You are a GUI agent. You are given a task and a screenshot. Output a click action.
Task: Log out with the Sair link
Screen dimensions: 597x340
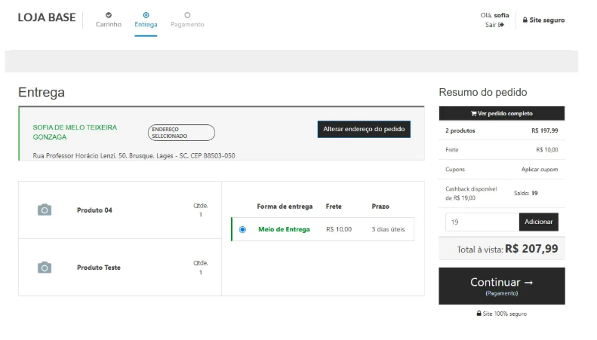click(494, 25)
